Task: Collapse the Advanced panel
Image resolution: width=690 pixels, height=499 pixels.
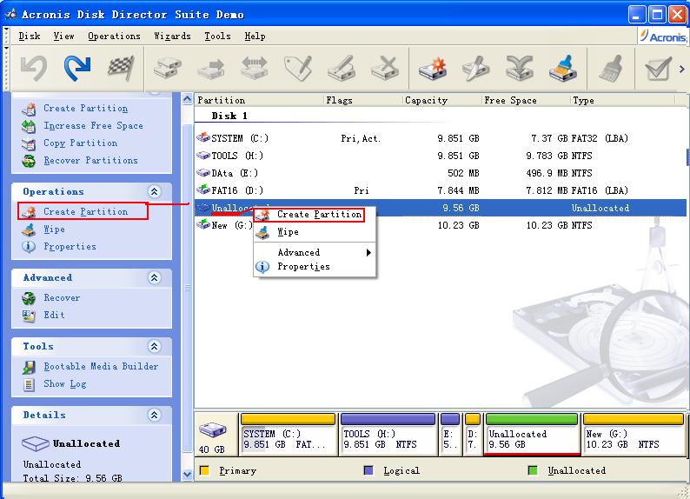Action: pos(154,277)
